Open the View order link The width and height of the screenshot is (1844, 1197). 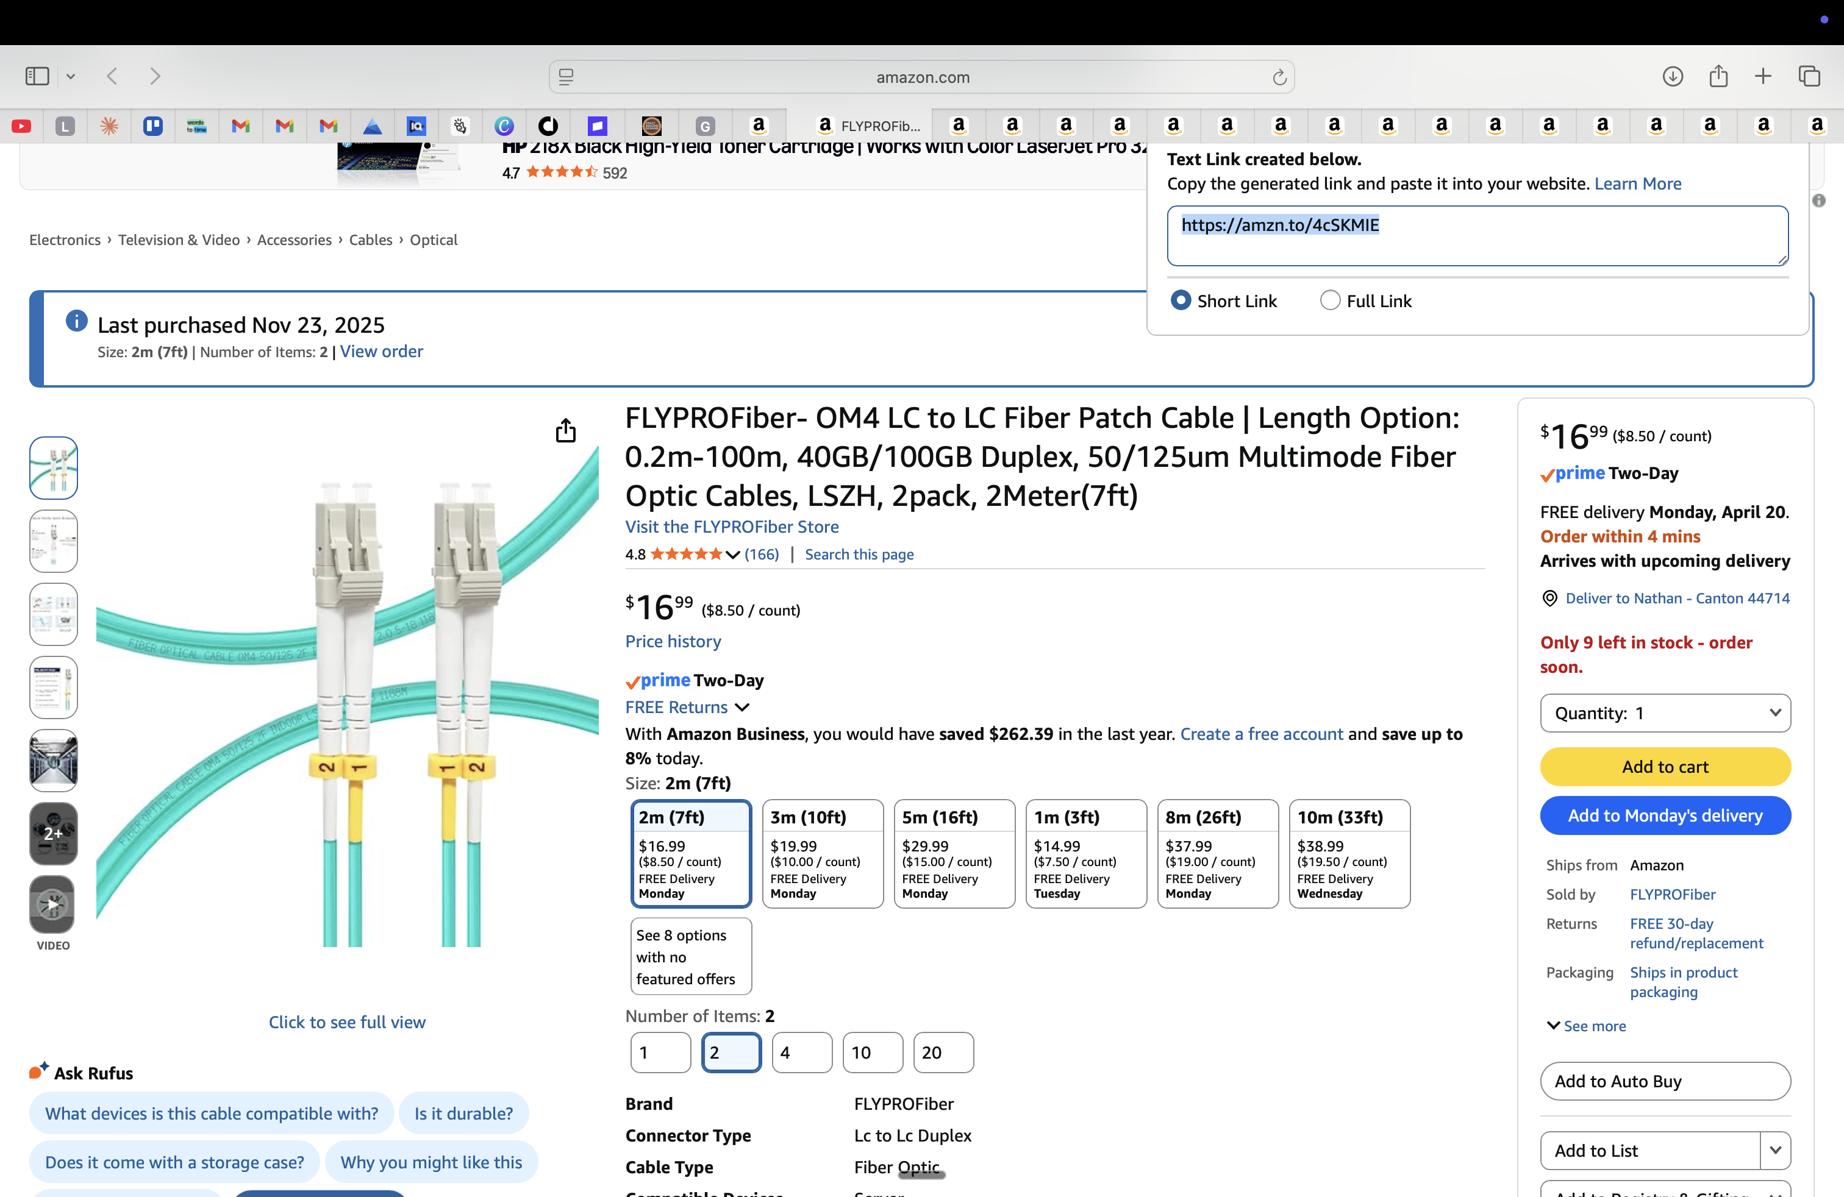[381, 350]
